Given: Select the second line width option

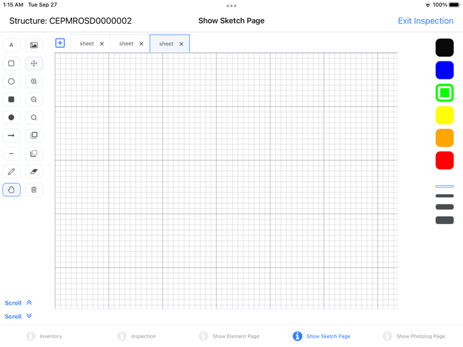Looking at the screenshot, I should click(x=444, y=196).
